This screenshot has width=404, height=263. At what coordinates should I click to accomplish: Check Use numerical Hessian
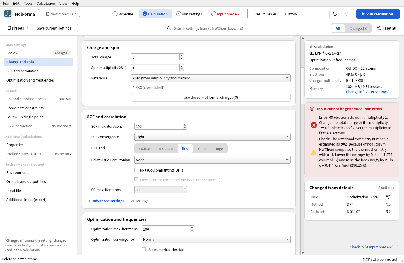(x=144, y=249)
